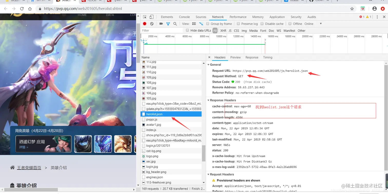Go to the browser home page
388x194 pixels.
pos(30,9)
